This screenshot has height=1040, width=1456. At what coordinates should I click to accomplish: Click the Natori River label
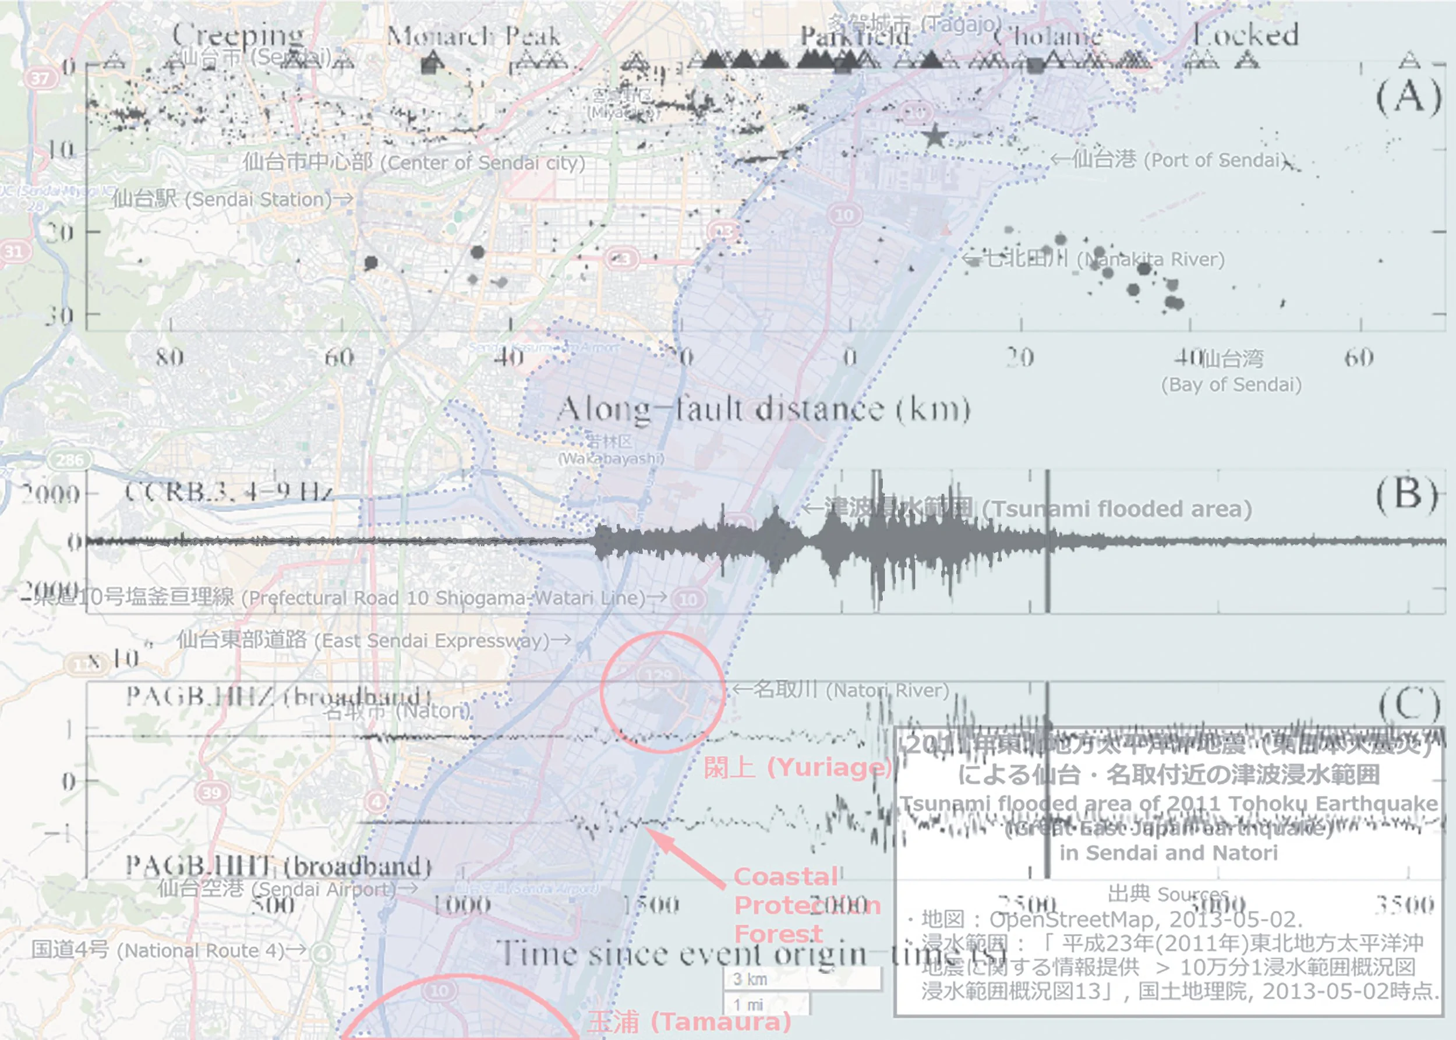click(840, 691)
